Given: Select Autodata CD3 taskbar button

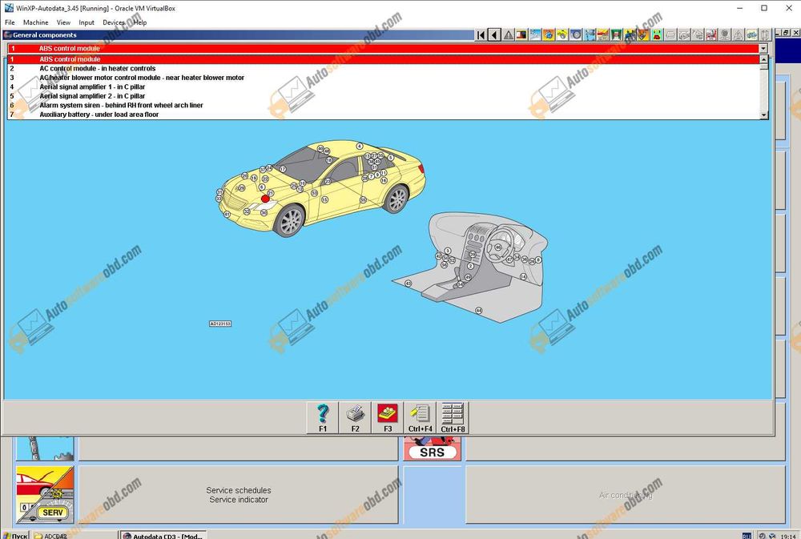Looking at the screenshot, I should (163, 536).
